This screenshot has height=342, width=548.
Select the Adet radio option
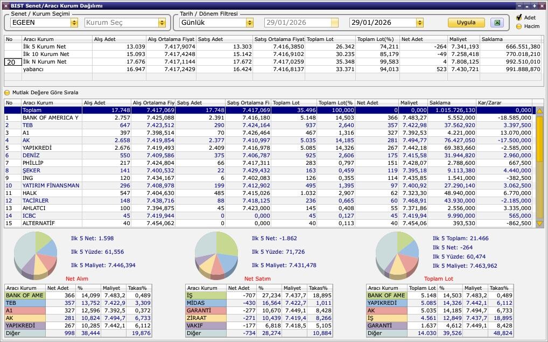pyautogui.click(x=519, y=18)
